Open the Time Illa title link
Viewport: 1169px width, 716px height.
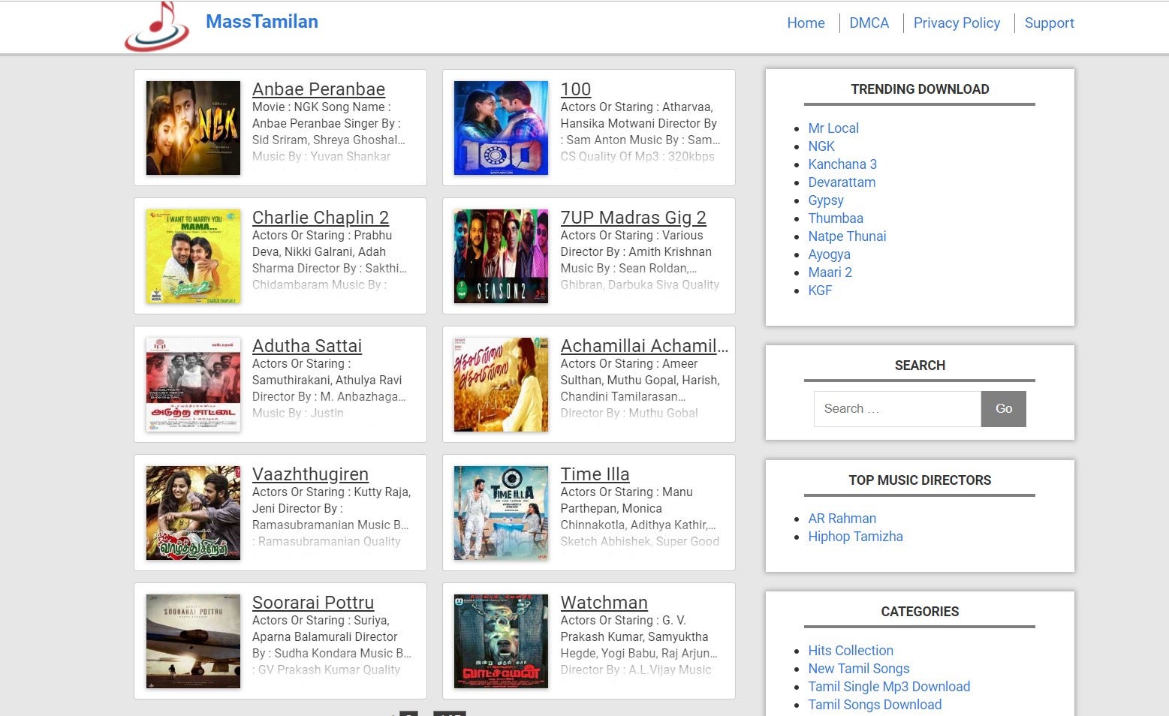coord(595,474)
